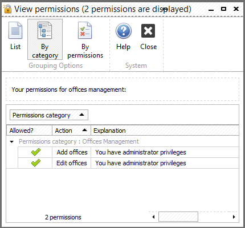This screenshot has height=228, width=245.
Task: Click the Allowed? column header
Action: pyautogui.click(x=29, y=131)
